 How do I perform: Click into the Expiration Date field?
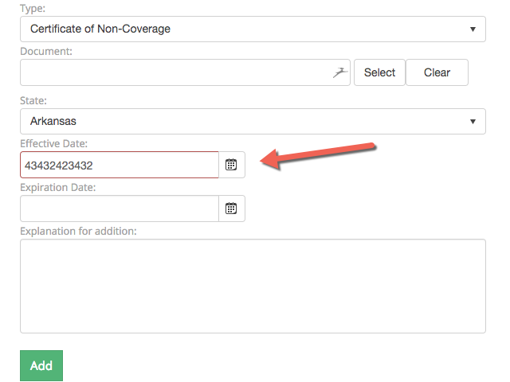pos(120,209)
